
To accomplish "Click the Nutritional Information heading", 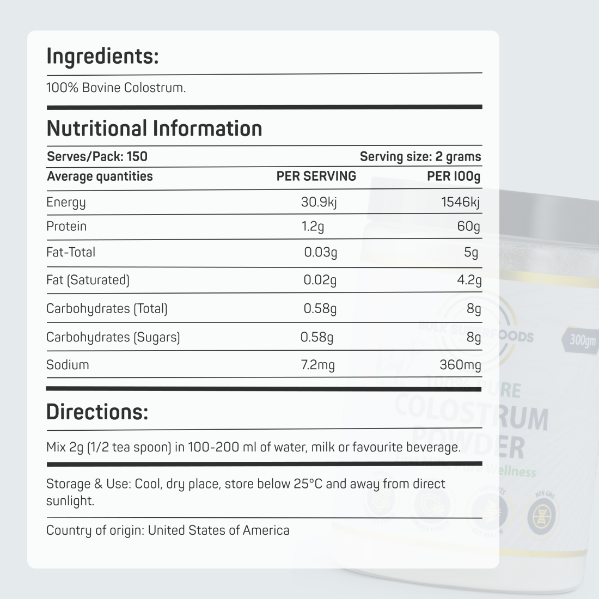I will [154, 129].
